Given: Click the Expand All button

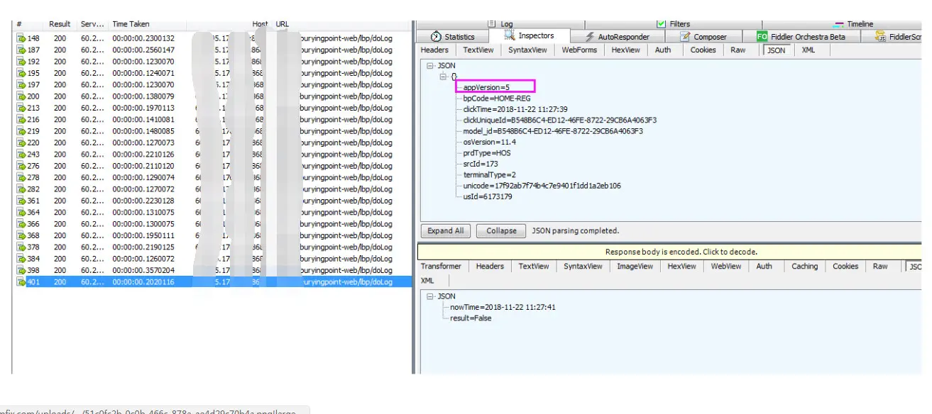Looking at the screenshot, I should click(x=445, y=231).
